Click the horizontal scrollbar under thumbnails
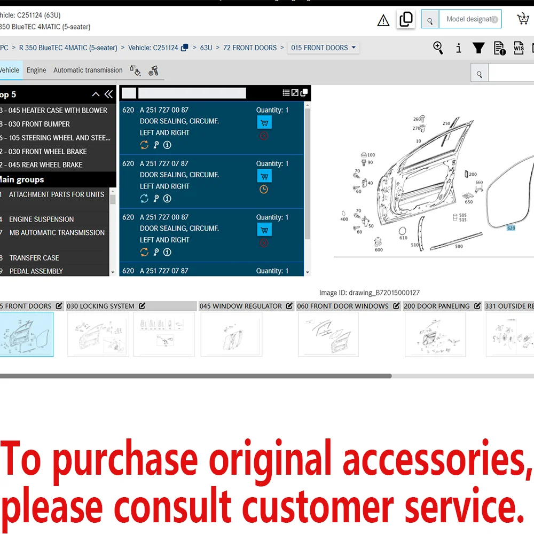Viewport: 534px width, 534px height. [x=195, y=376]
